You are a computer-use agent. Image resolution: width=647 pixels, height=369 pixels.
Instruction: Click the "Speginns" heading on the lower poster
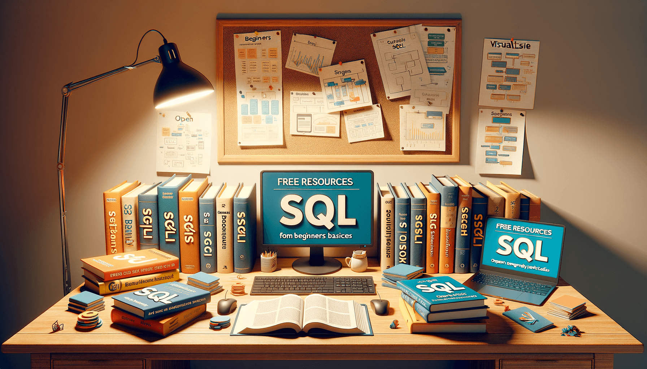click(x=501, y=114)
